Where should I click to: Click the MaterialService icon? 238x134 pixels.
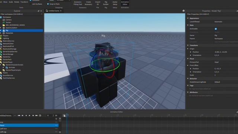[x=1, y=41]
